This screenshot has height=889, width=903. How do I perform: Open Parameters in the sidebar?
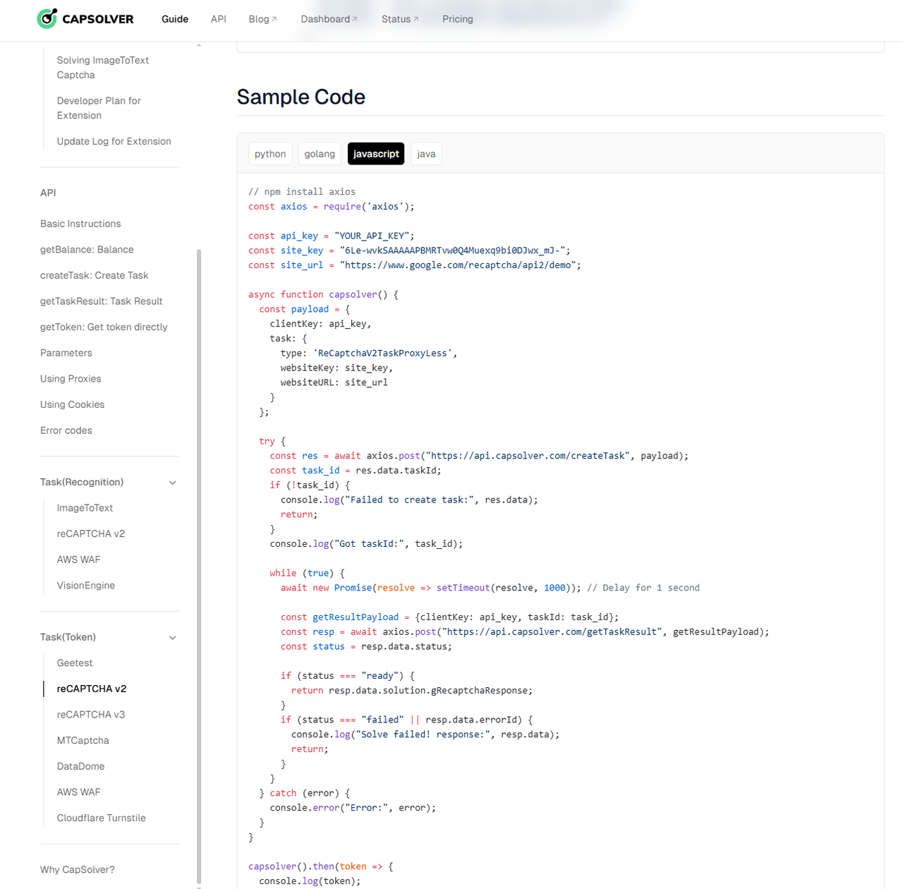(66, 353)
